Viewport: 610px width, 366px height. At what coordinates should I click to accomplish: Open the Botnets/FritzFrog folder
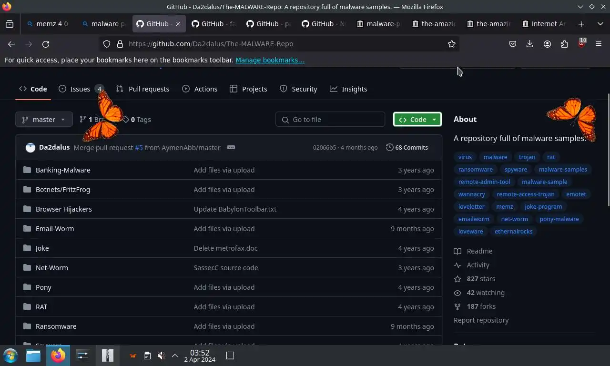coord(63,189)
